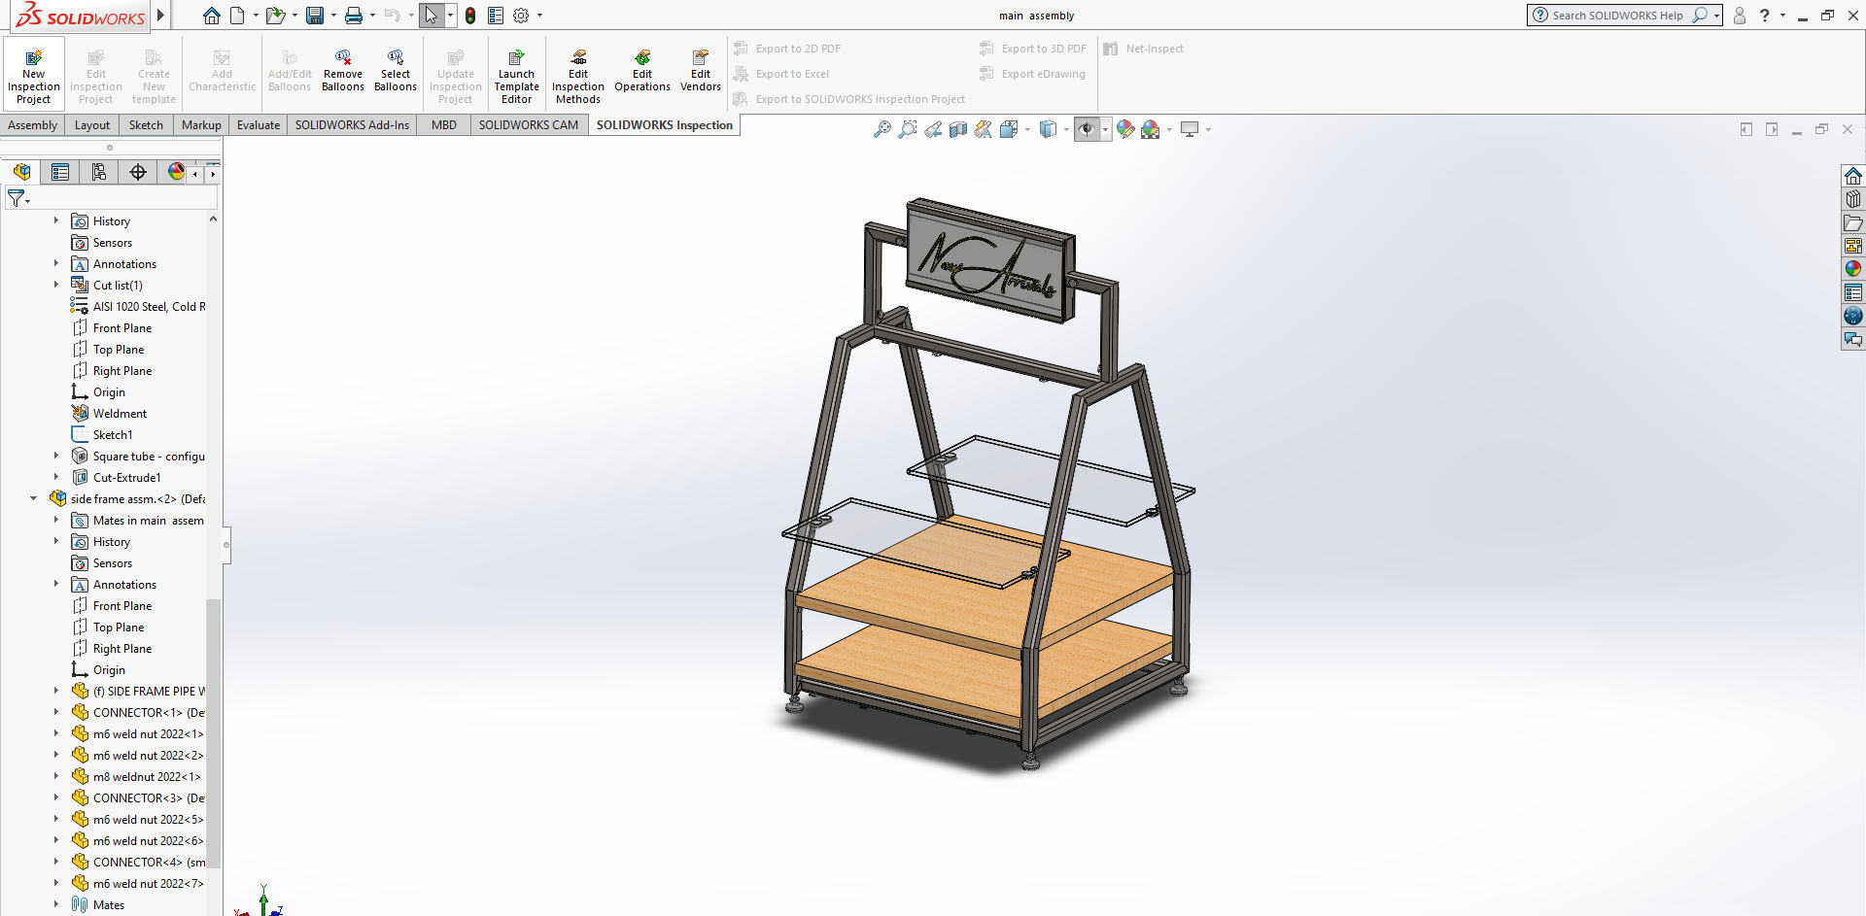Open the File Properties icon

coord(496,16)
